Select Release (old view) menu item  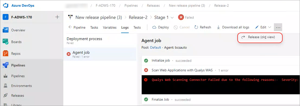(x=260, y=37)
